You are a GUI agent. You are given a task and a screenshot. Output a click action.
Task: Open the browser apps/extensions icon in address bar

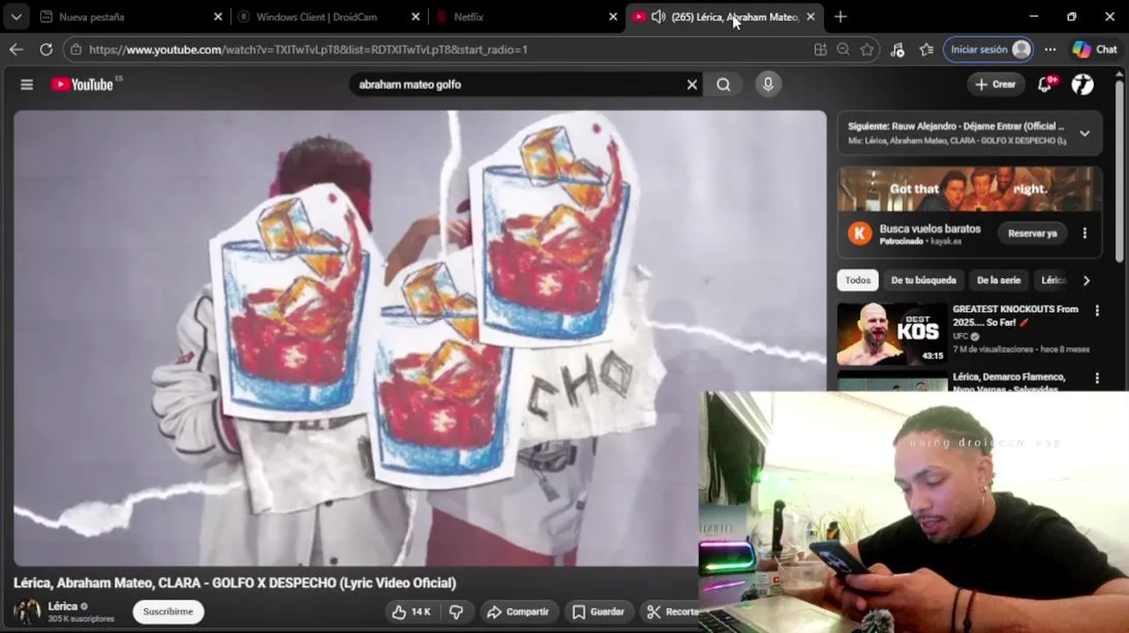(x=820, y=49)
